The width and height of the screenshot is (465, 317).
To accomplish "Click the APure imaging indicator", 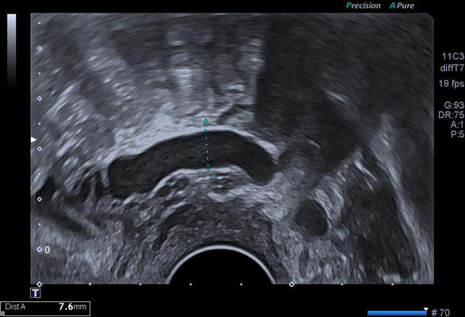I will point(402,6).
